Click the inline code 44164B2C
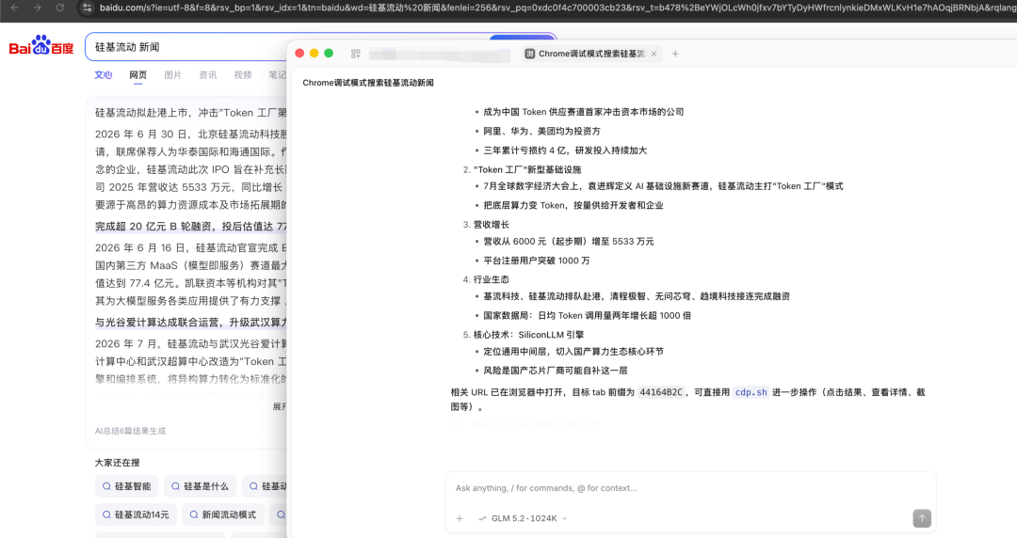 click(661, 392)
